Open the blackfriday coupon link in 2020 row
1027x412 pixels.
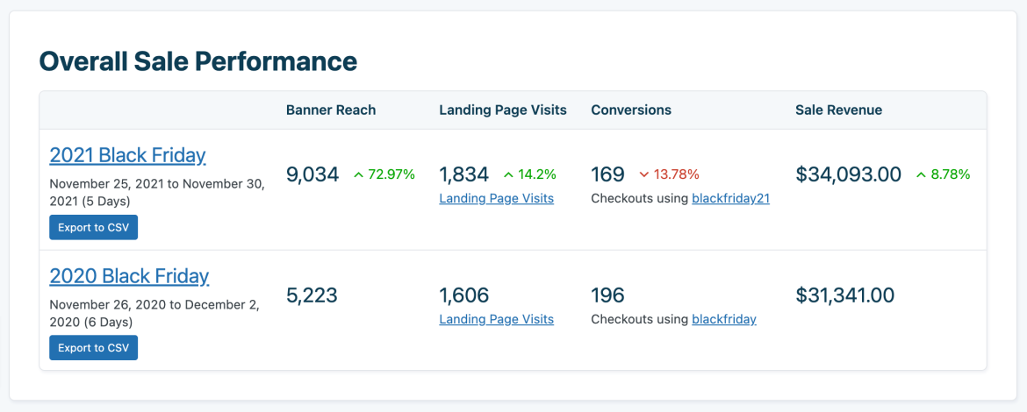[x=723, y=319]
